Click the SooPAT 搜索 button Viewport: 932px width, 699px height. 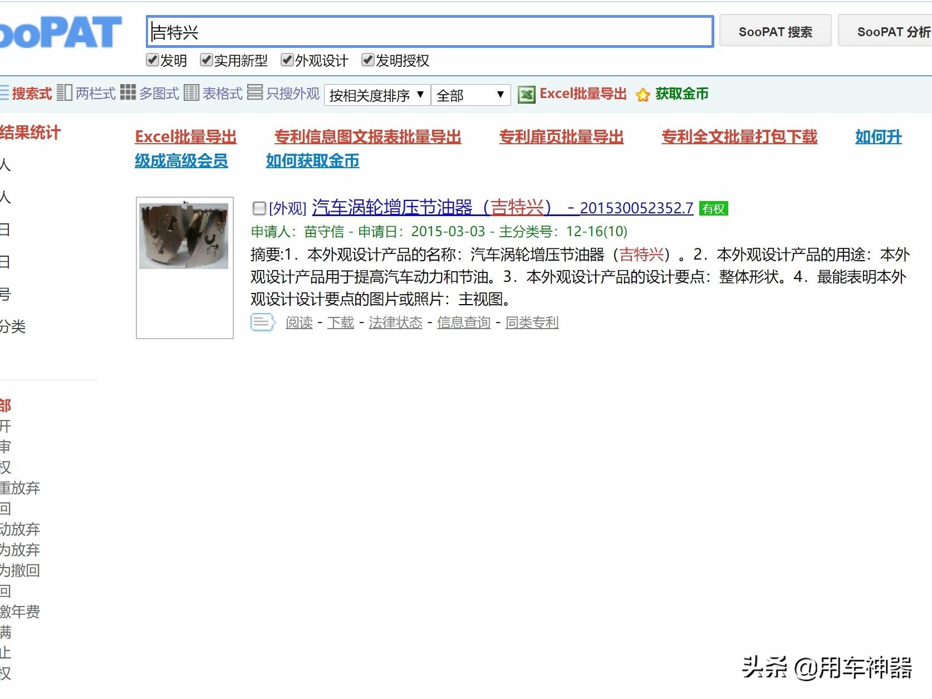[x=775, y=32]
